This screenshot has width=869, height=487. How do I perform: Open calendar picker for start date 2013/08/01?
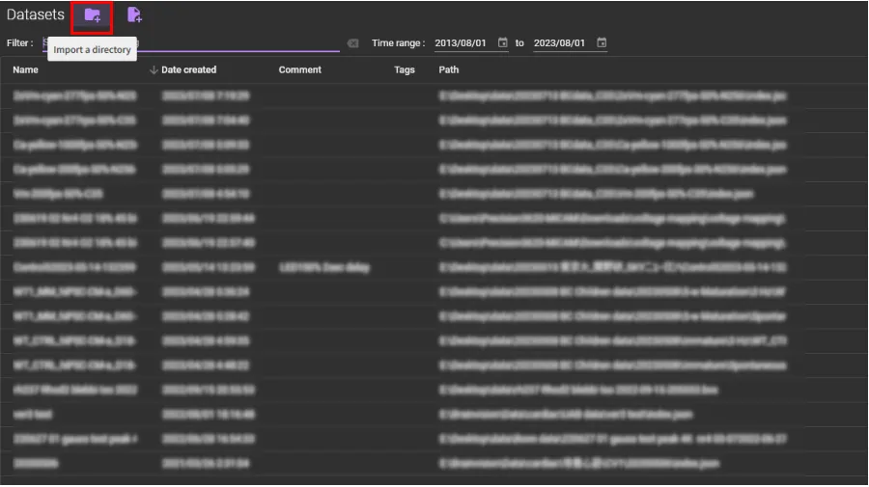(x=502, y=43)
